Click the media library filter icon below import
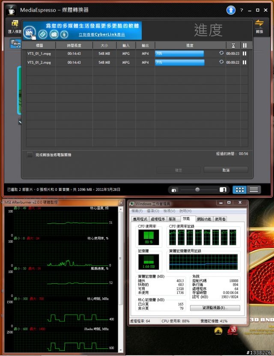274x356 pixels. 15,44
